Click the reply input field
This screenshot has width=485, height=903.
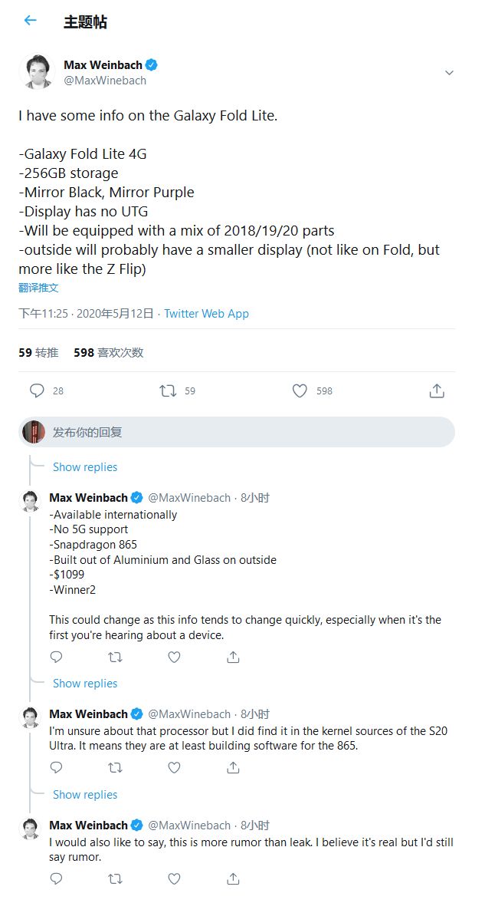[x=245, y=432]
